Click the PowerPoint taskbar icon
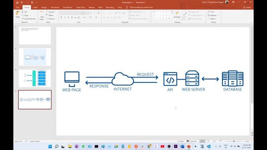Viewport: 267px width, 150px height. (189, 146)
